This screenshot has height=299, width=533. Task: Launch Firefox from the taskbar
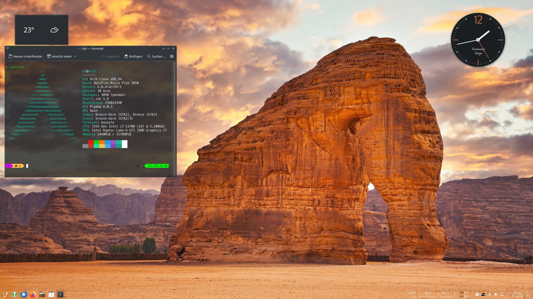(x=33, y=294)
